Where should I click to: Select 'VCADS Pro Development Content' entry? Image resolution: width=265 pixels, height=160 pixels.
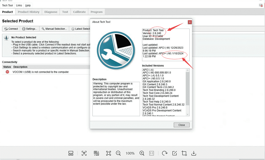click(162, 112)
